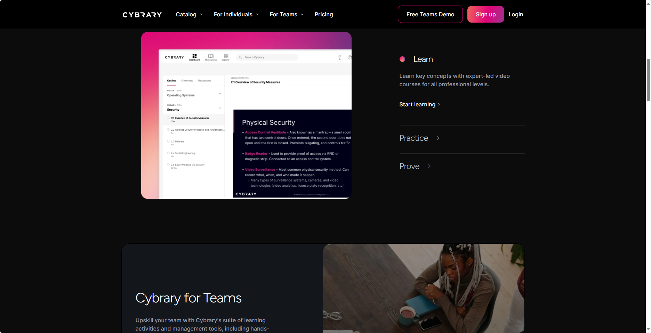Open the For Teams dropdown

pyautogui.click(x=287, y=14)
